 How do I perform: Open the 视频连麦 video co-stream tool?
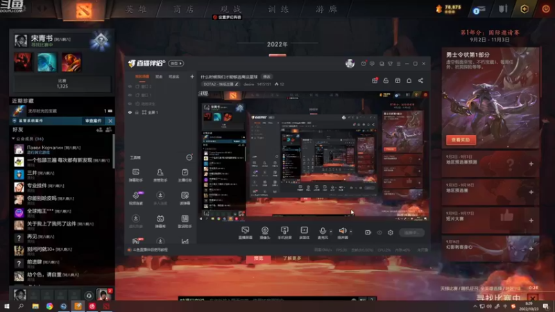click(135, 198)
